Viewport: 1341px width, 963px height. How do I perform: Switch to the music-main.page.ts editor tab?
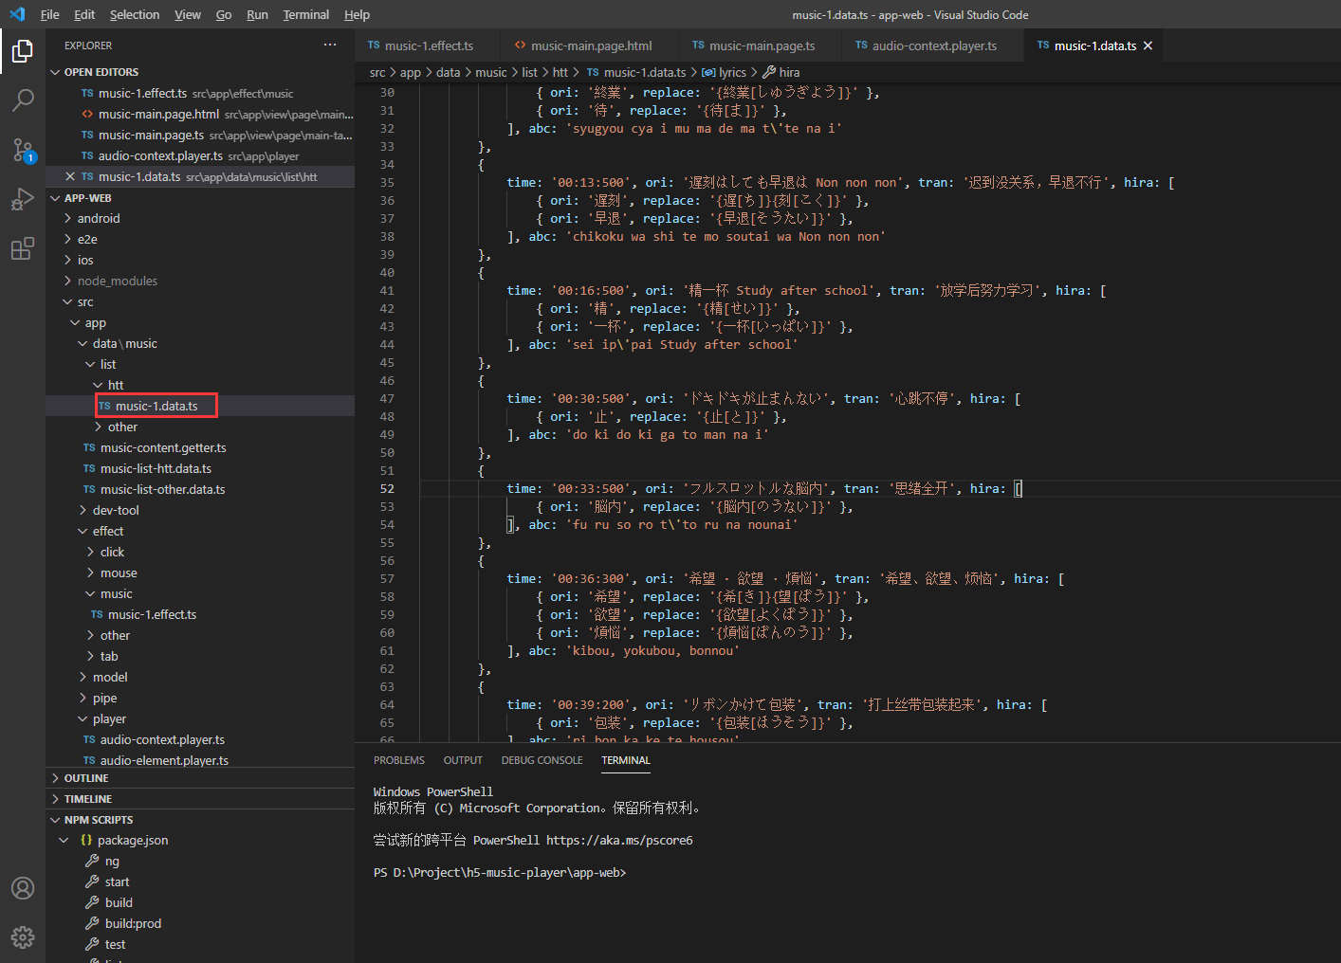pos(762,45)
